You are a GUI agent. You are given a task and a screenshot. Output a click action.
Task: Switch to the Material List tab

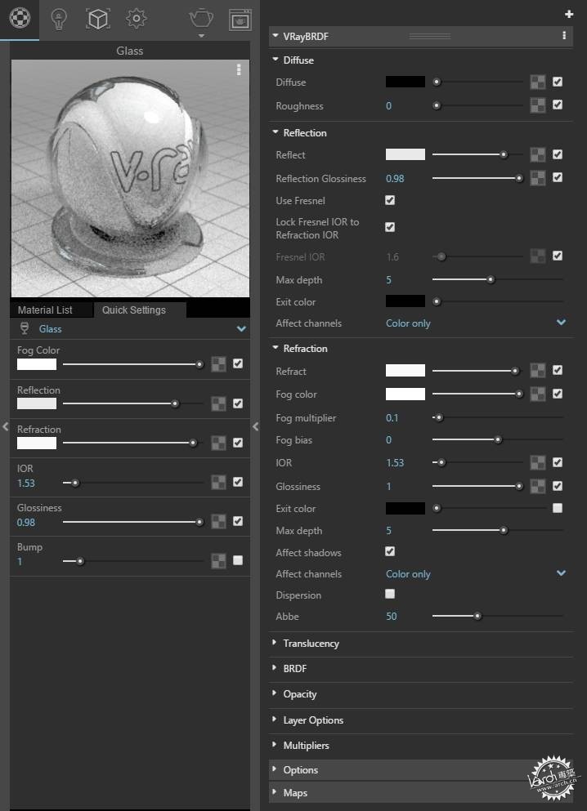pos(52,310)
